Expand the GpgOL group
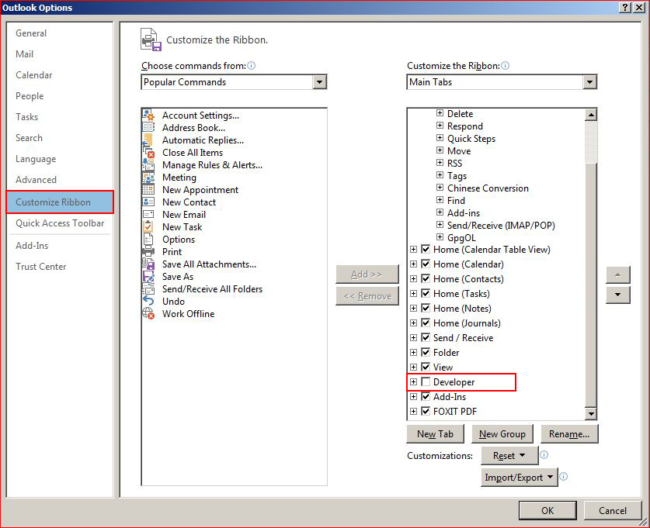This screenshot has height=528, width=650. (x=440, y=237)
